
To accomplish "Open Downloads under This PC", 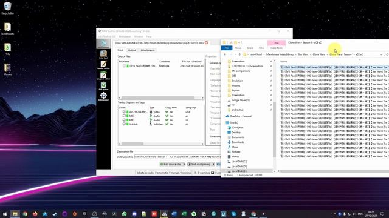I will point(238,142).
